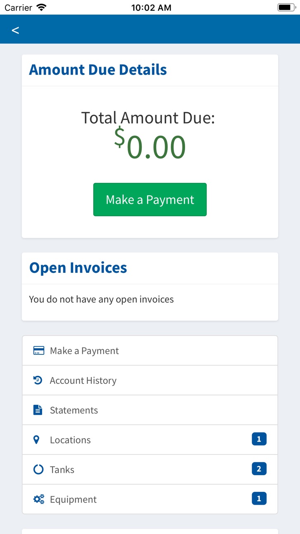This screenshot has height=534, width=300.
Task: Select Statements from the list
Action: click(150, 410)
